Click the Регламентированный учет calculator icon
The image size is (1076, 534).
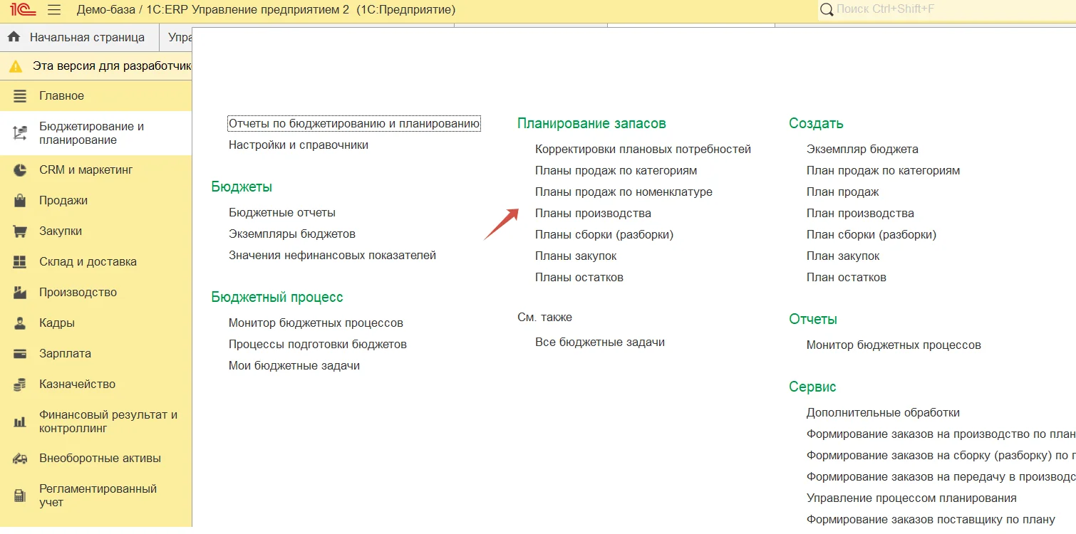click(x=20, y=496)
